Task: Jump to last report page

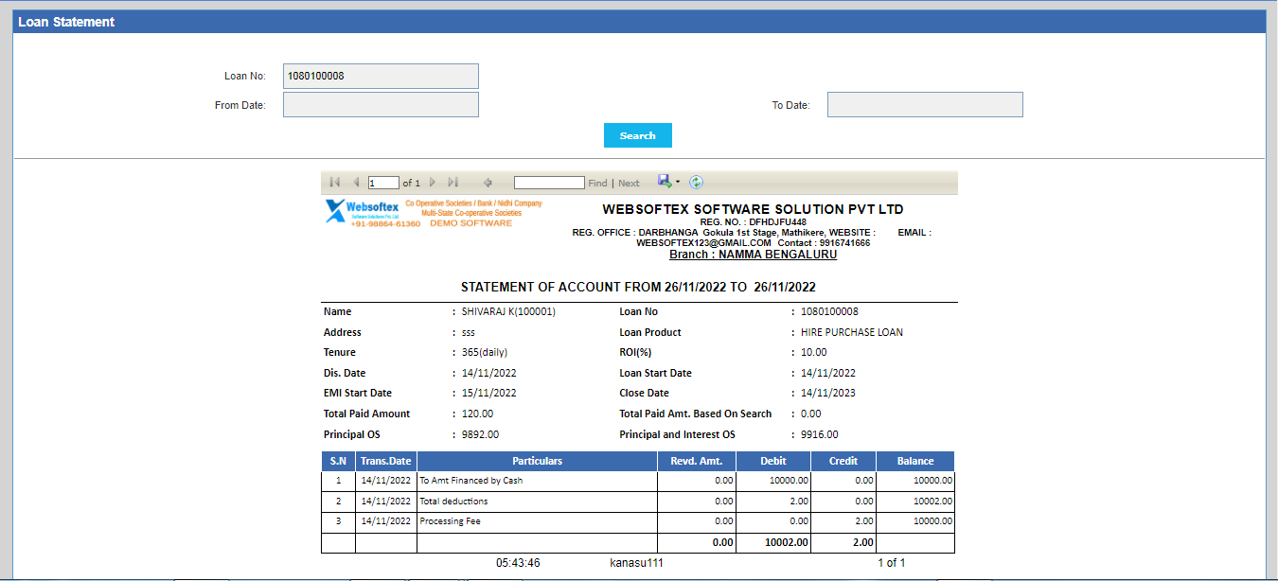Action: tap(453, 183)
